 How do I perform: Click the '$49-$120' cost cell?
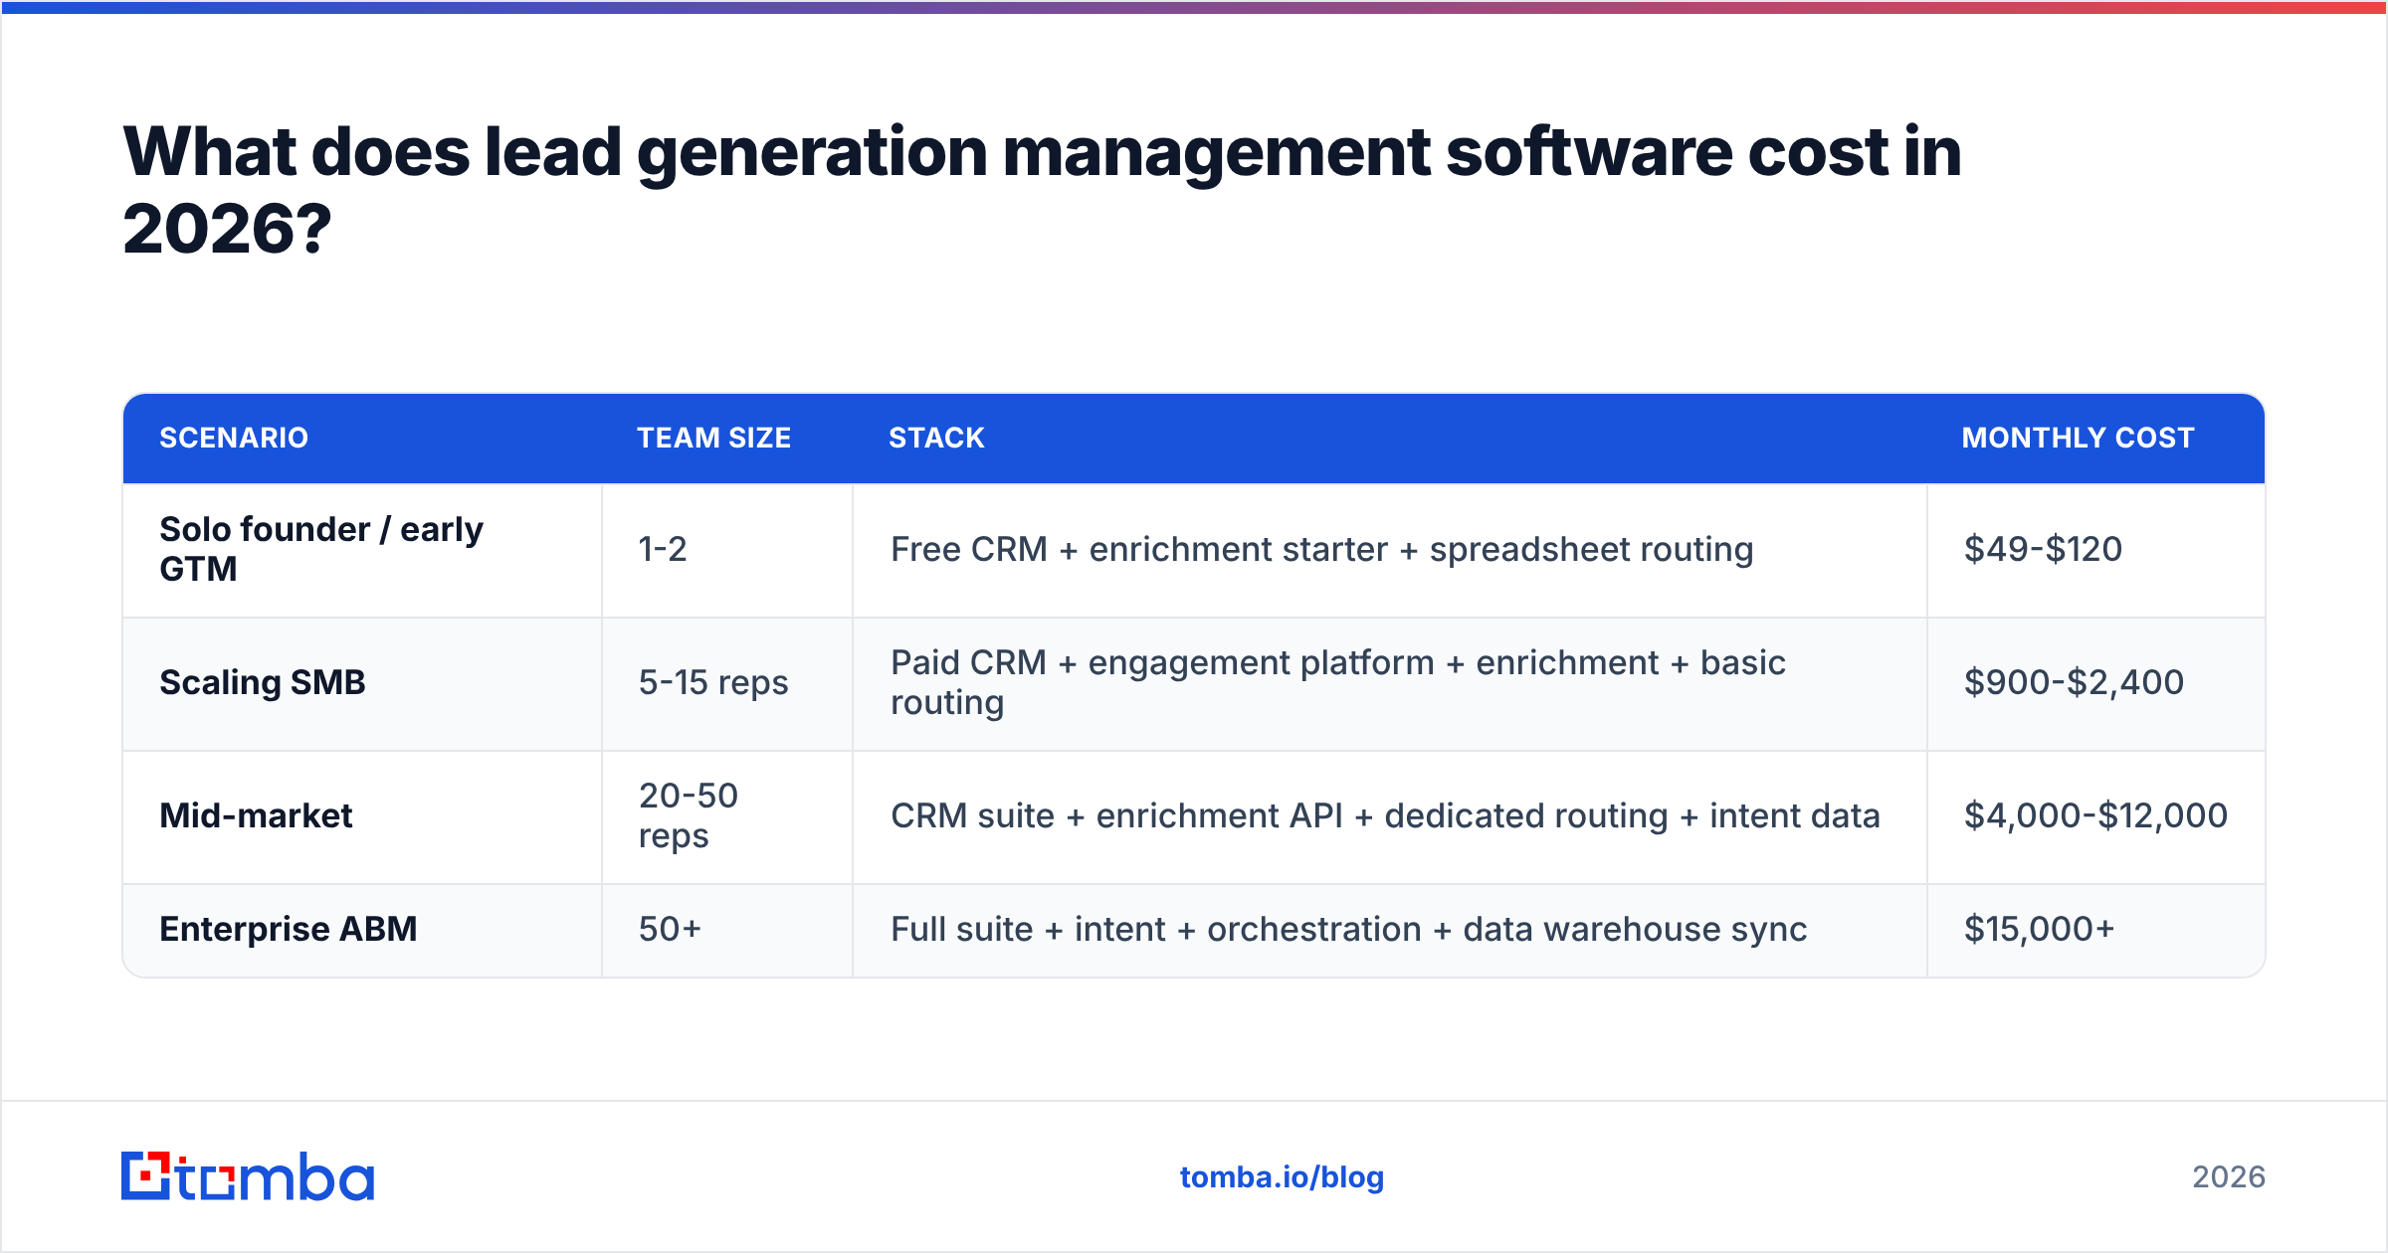[x=2095, y=550]
